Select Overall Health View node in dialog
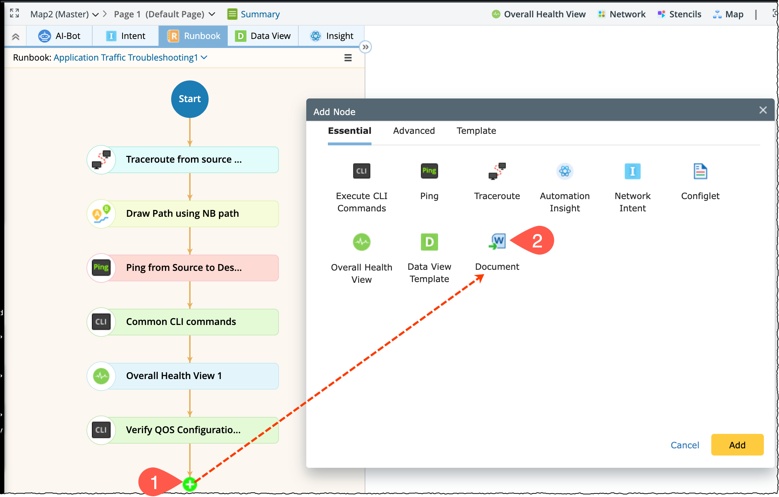The image size is (779, 497). pyautogui.click(x=361, y=242)
